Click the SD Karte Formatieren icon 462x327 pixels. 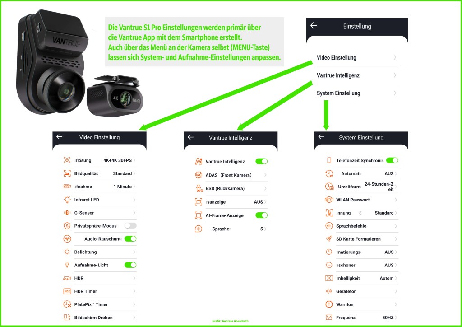coord(329,239)
